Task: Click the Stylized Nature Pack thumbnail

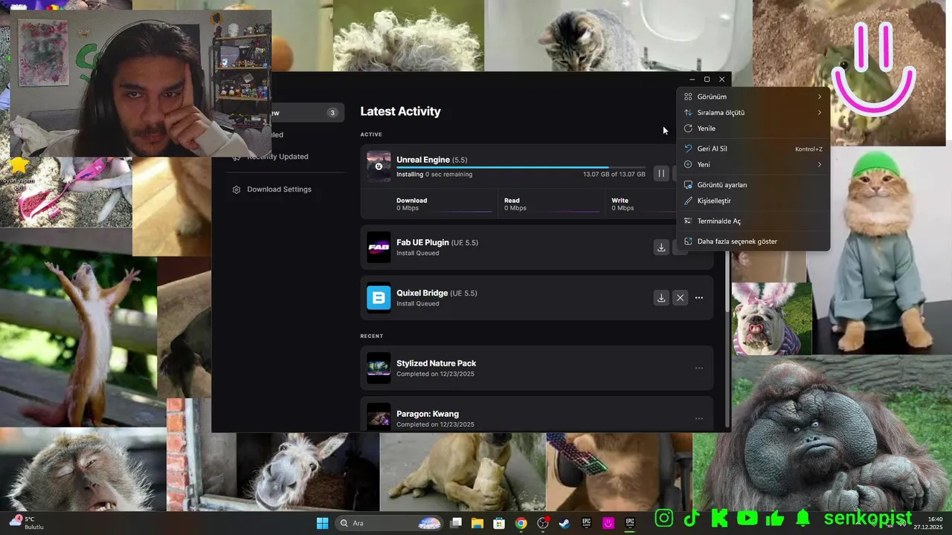Action: (x=379, y=368)
